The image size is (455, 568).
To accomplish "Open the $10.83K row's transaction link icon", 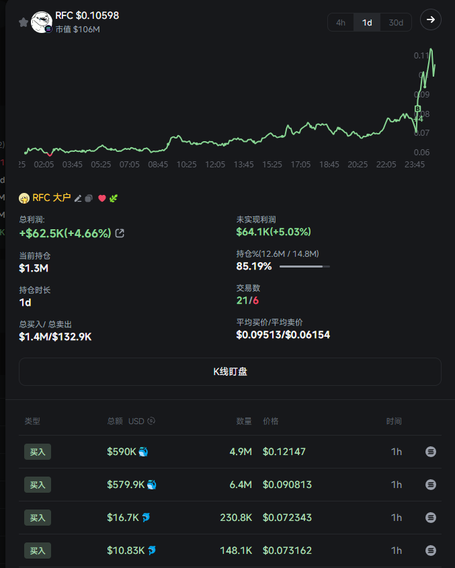I will (x=430, y=551).
